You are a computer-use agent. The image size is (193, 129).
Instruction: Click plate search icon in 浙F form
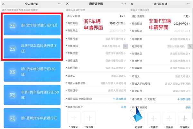click(125, 46)
